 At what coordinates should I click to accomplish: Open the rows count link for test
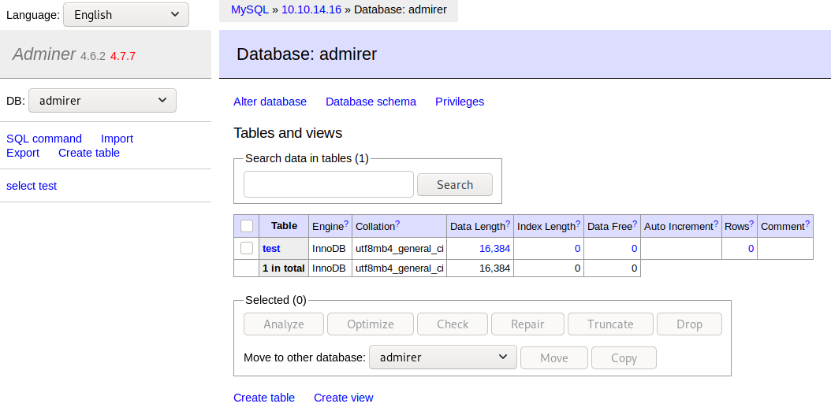(751, 249)
